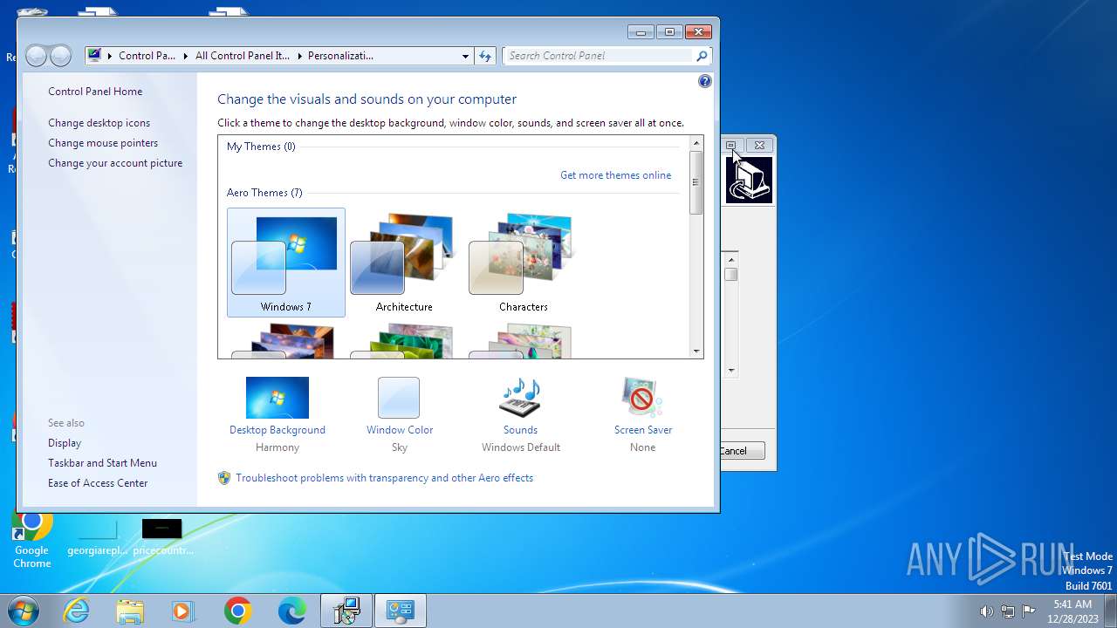Launch Microsoft Edge from taskbar

[291, 611]
